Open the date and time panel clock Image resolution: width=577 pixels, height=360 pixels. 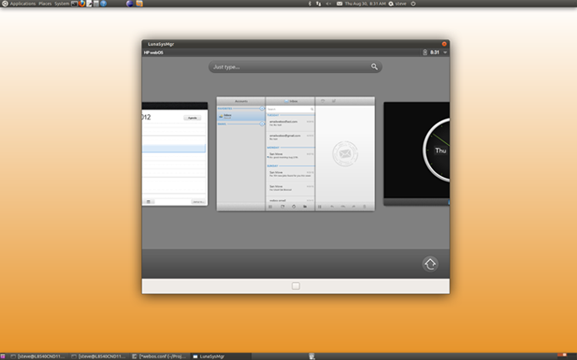pos(364,3)
